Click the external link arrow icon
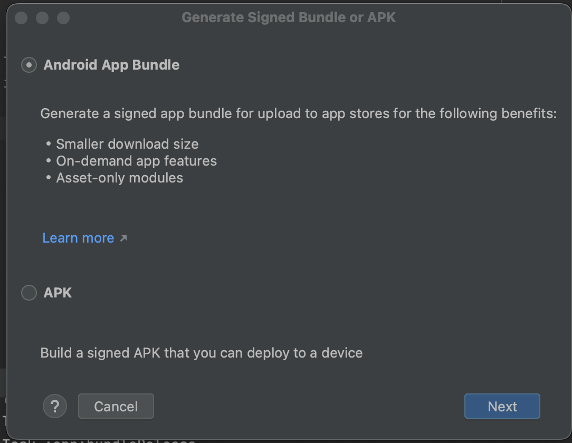The width and height of the screenshot is (572, 443). pos(123,238)
